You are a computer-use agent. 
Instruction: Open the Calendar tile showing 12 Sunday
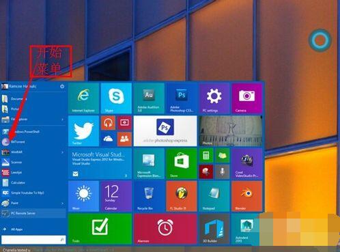pyautogui.click(x=116, y=196)
